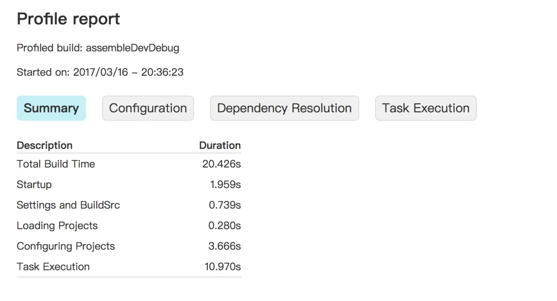Select the Loading Projects row label
The width and height of the screenshot is (557, 301).
(57, 226)
